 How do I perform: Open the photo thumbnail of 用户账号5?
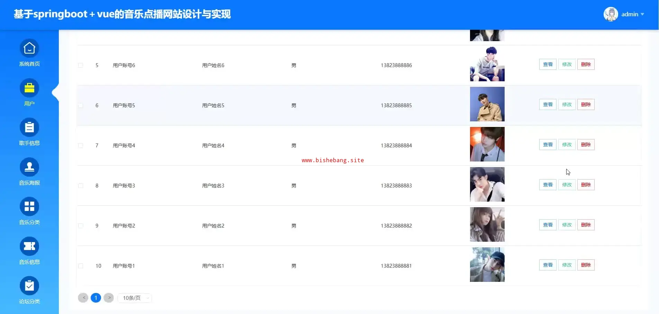487,104
